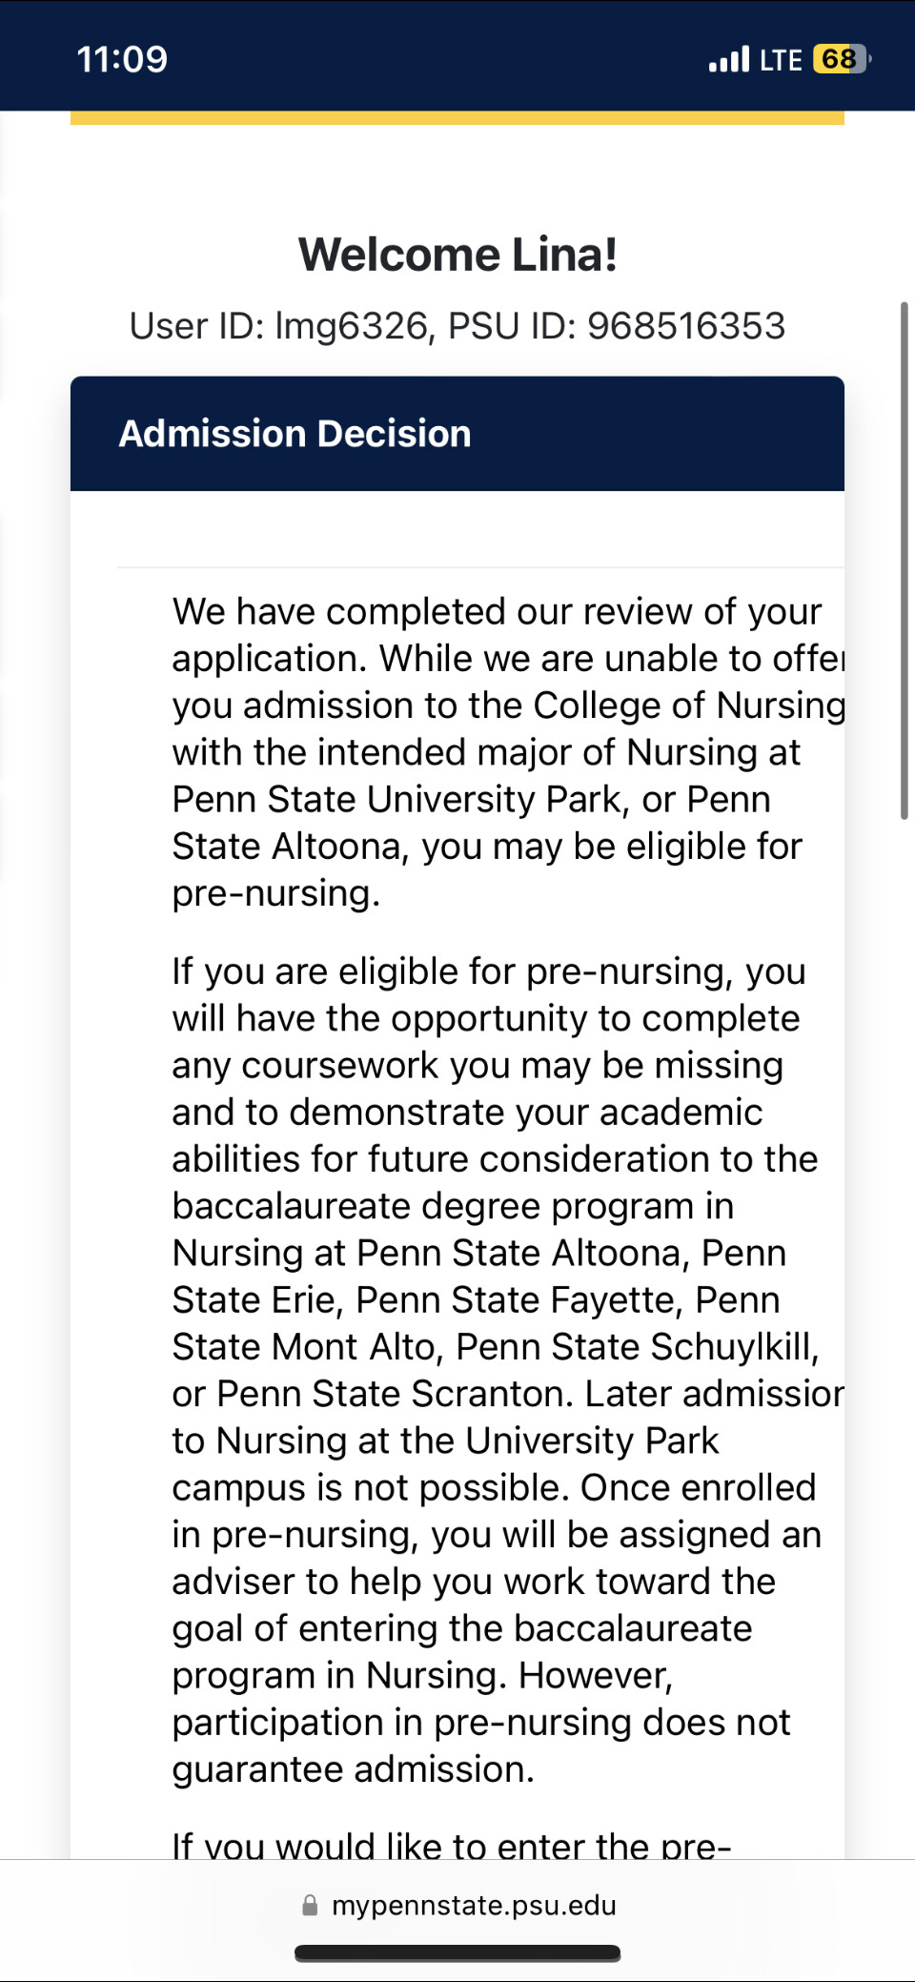The height and width of the screenshot is (1982, 915).
Task: Tap the PSU ID number 968516353
Action: tap(685, 326)
